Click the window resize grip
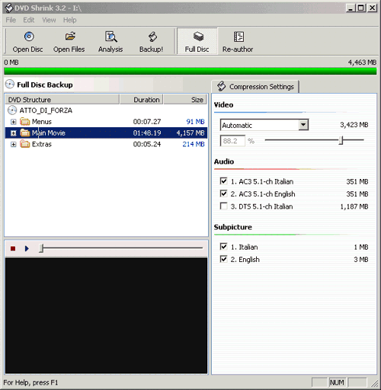381x390 pixels. coord(374,383)
